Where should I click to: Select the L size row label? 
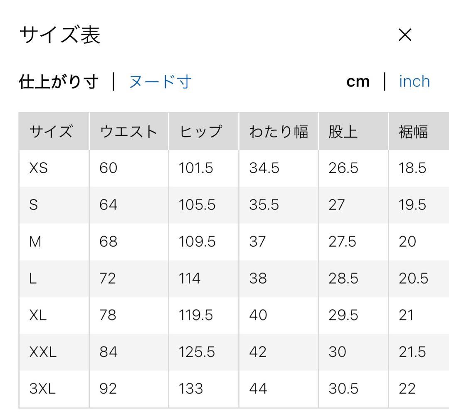(33, 278)
